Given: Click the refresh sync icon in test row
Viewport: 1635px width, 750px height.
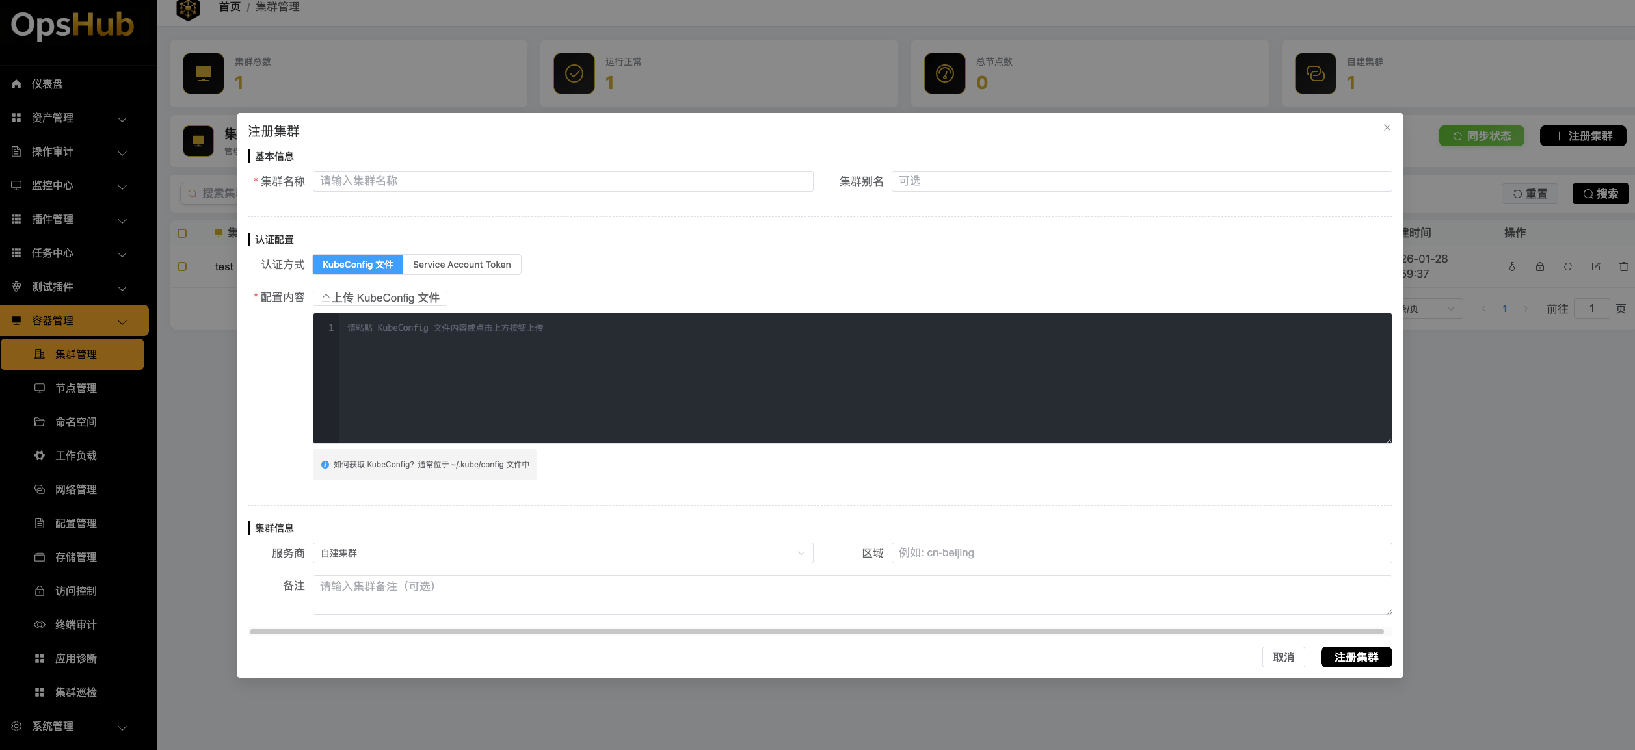Looking at the screenshot, I should 1567,266.
